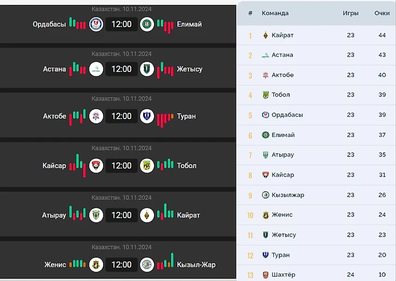Click the Тобол team badge in match row

click(x=147, y=166)
